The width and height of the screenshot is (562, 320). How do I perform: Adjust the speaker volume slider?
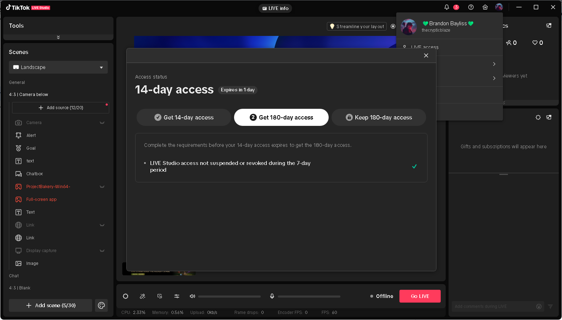point(229,296)
